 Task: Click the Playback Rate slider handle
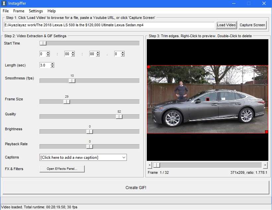[90, 147]
